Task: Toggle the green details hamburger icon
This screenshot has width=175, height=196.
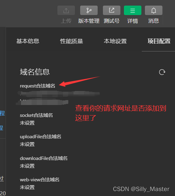Action: coord(133,10)
